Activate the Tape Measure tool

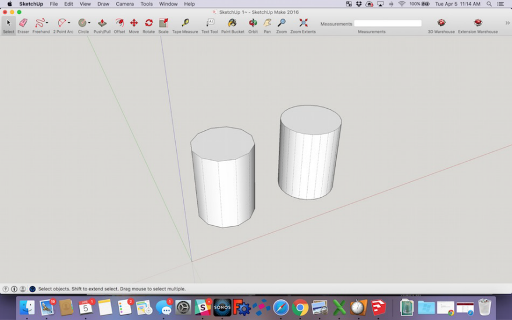click(185, 23)
